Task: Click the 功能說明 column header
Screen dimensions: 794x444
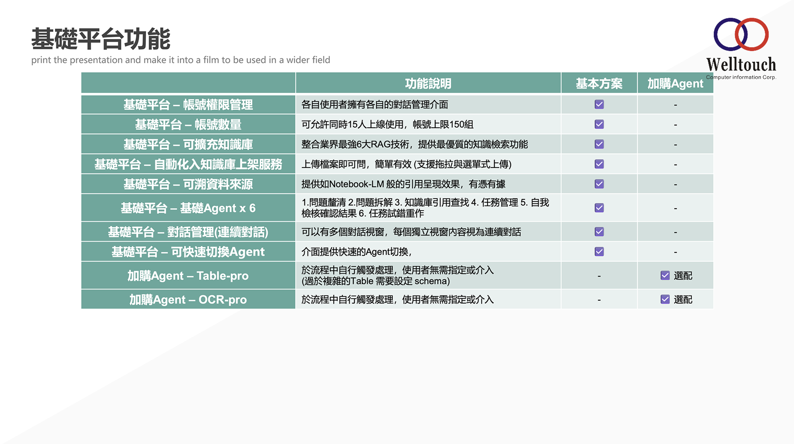Action: [428, 83]
